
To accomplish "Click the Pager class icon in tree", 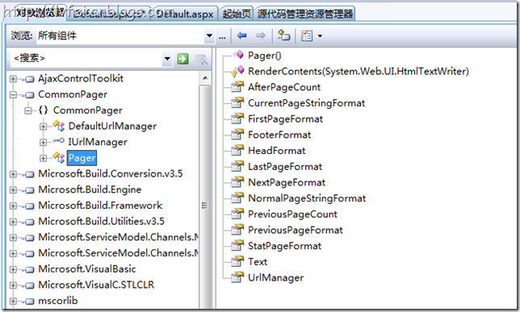I will (59, 158).
